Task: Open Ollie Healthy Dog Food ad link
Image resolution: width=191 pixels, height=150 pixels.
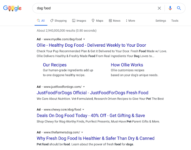Action: coord(91,45)
